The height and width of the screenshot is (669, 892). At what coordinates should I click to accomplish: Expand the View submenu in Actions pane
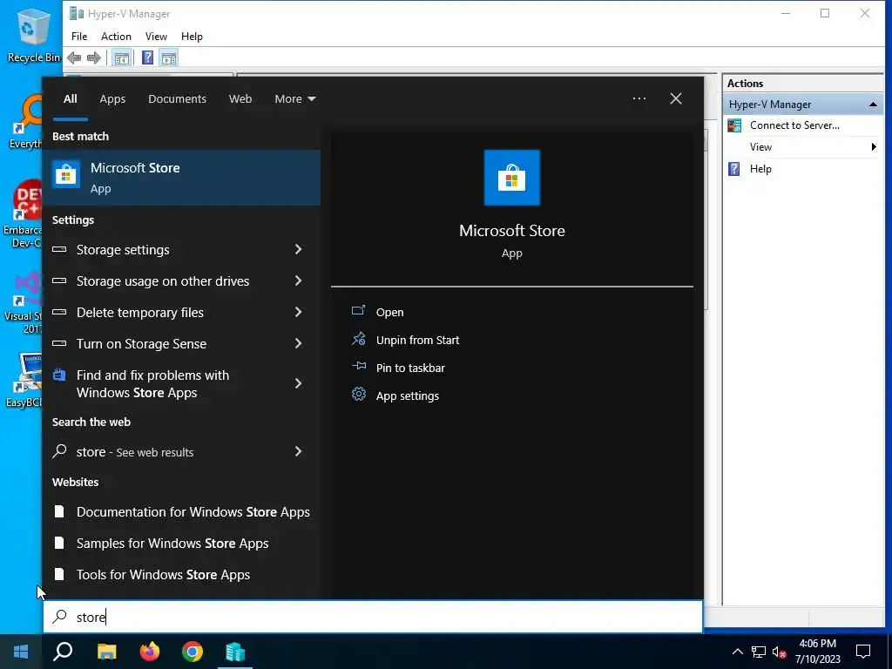(873, 146)
